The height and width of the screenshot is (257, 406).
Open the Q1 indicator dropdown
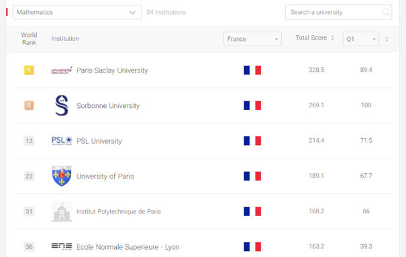[361, 39]
